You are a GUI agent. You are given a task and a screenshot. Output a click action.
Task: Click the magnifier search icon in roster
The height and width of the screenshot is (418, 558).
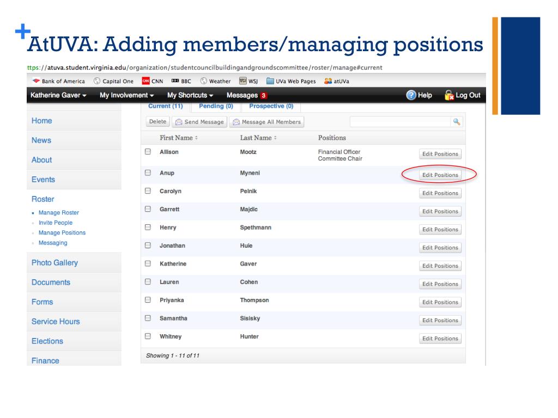tap(457, 122)
